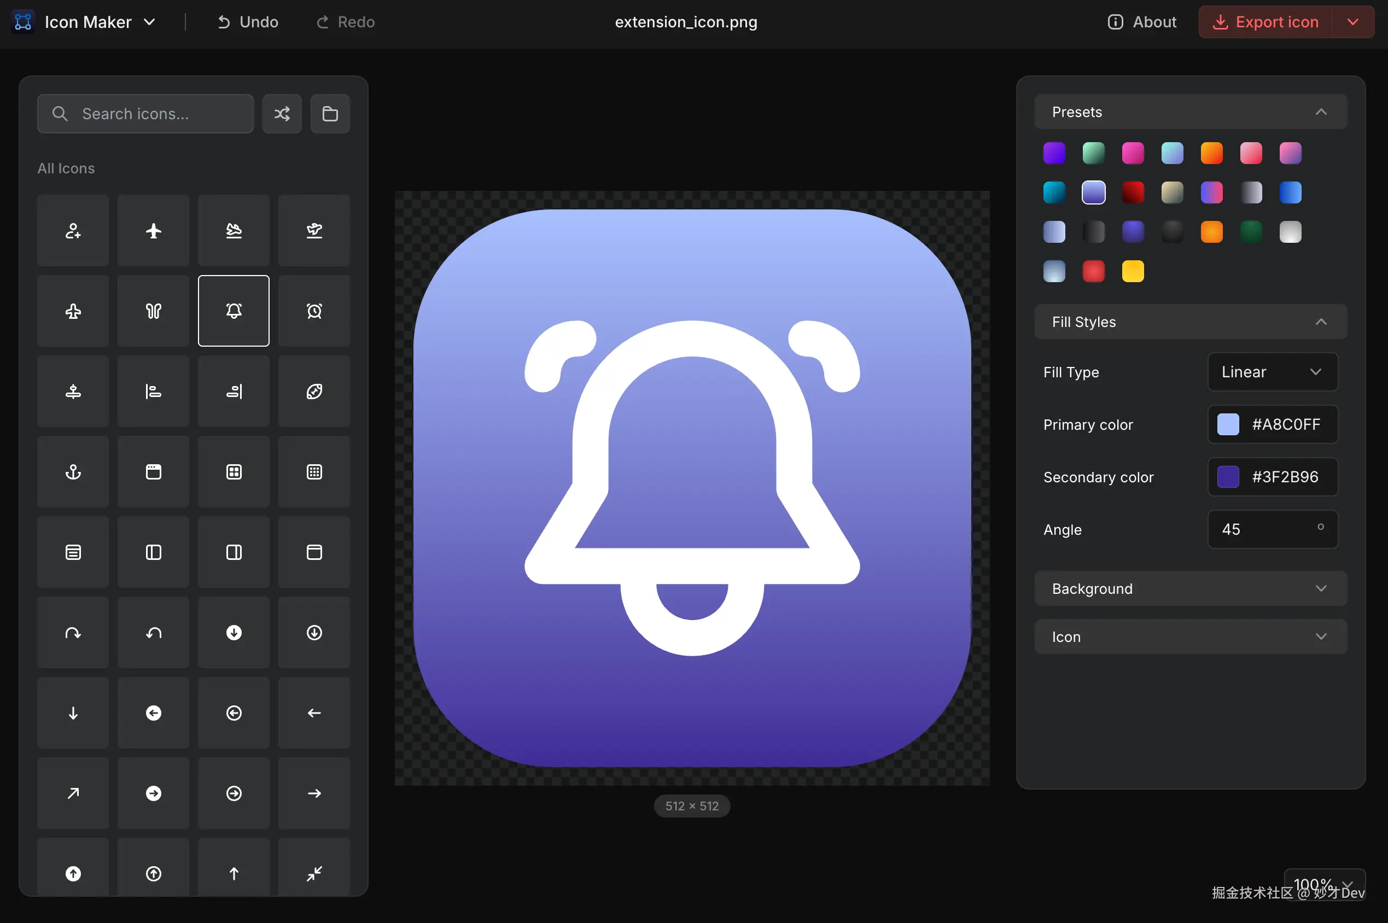This screenshot has height=923, width=1388.
Task: Choose the alarm clock icon tile
Action: [314, 311]
